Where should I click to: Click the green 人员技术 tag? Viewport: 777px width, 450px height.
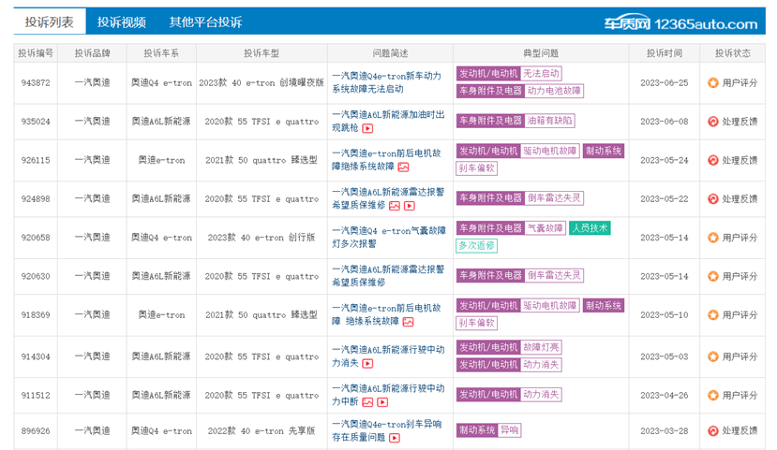pos(590,228)
